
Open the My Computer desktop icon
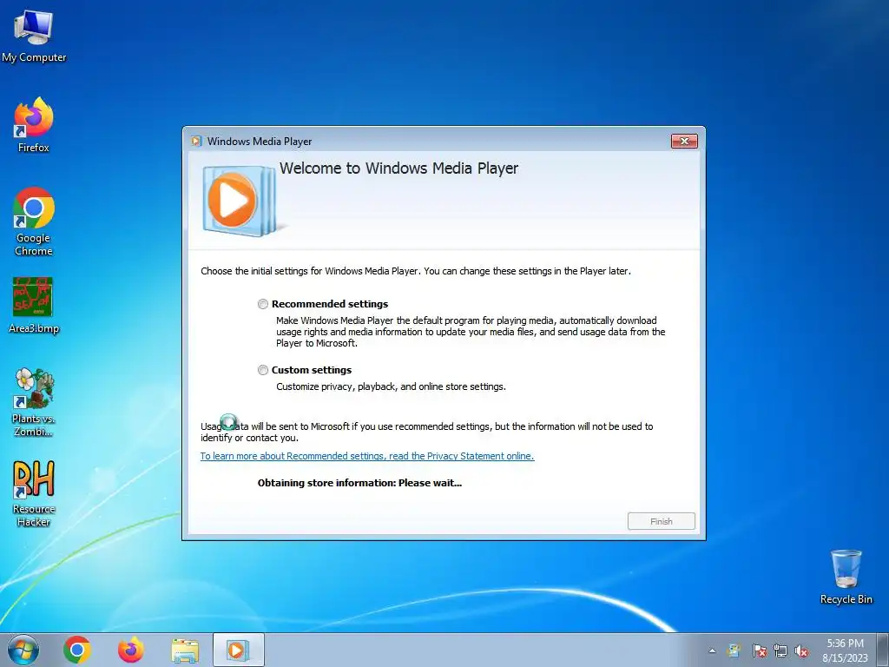pyautogui.click(x=34, y=35)
